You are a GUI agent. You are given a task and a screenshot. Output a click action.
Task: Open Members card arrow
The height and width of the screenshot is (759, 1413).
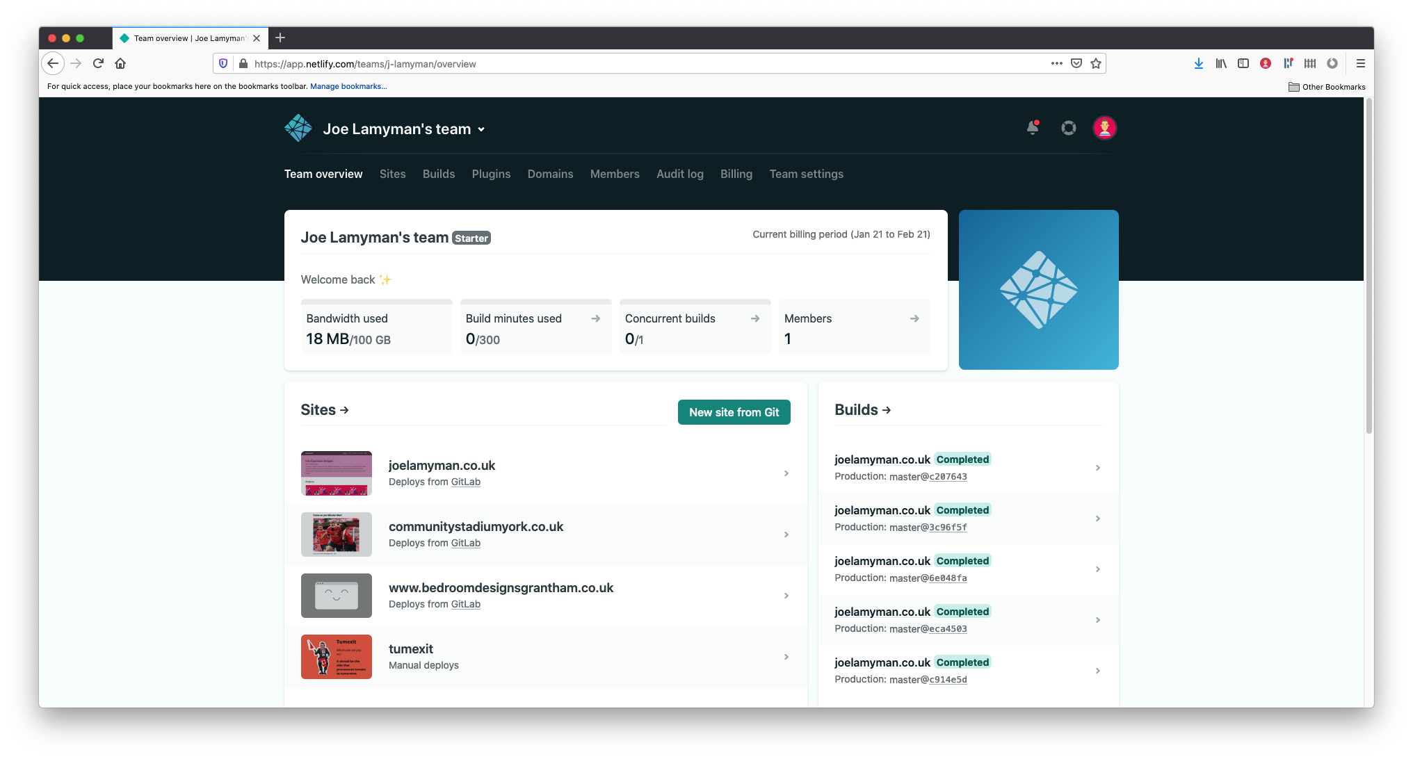(914, 318)
